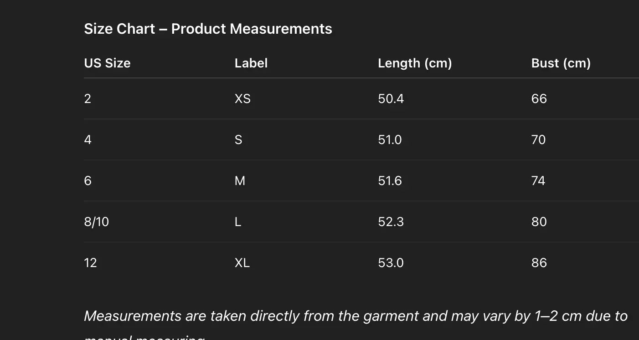Image resolution: width=639 pixels, height=340 pixels.
Task: Select the 50.4 length value
Action: (391, 99)
